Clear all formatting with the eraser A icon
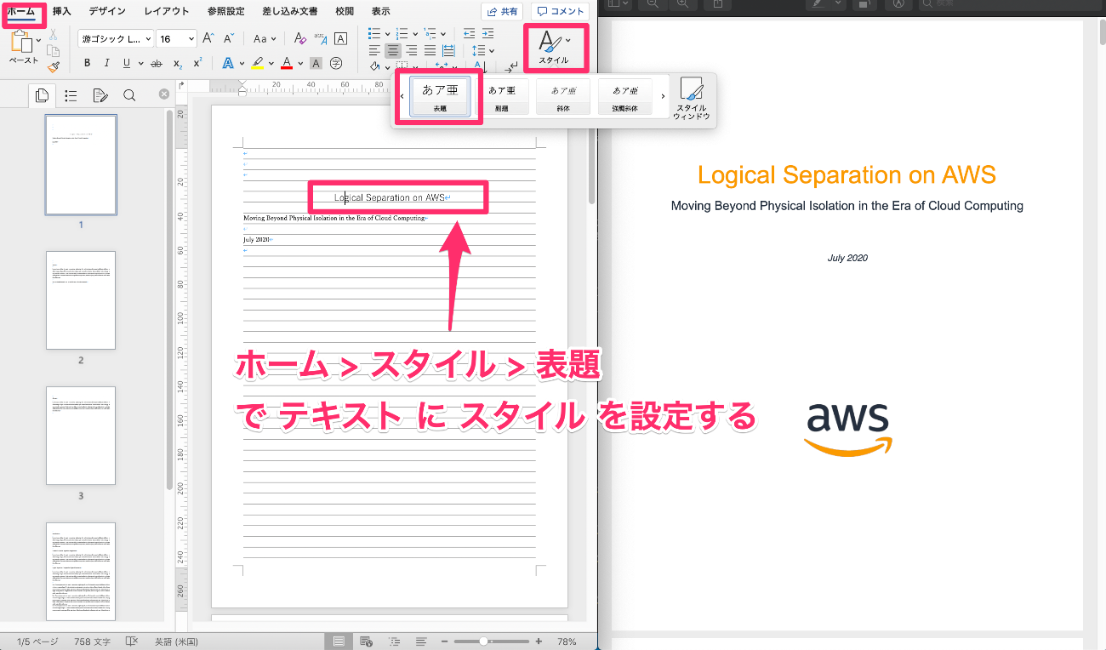1106x650 pixels. click(x=299, y=38)
